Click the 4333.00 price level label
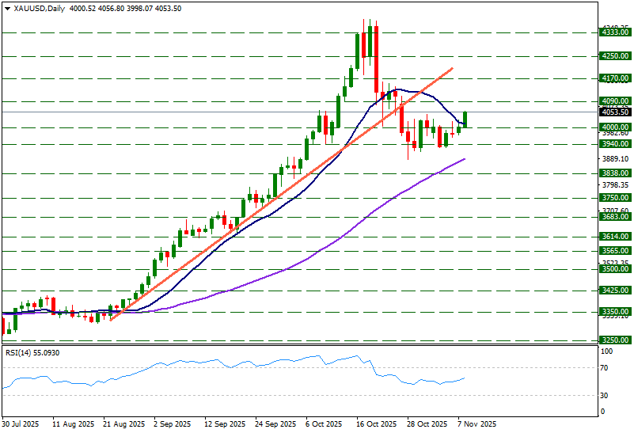Image resolution: width=634 pixels, height=433 pixels. pyautogui.click(x=614, y=33)
